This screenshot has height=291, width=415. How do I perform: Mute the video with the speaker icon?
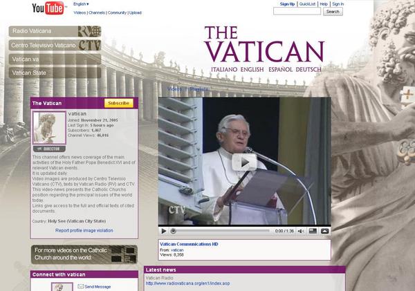(x=301, y=232)
